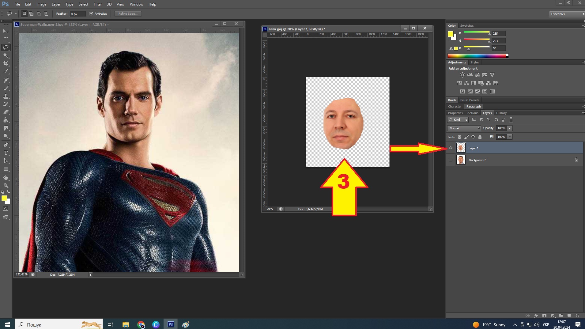Screen dimensions: 585x329
Task: Select the Pen tool
Action: 6,145
